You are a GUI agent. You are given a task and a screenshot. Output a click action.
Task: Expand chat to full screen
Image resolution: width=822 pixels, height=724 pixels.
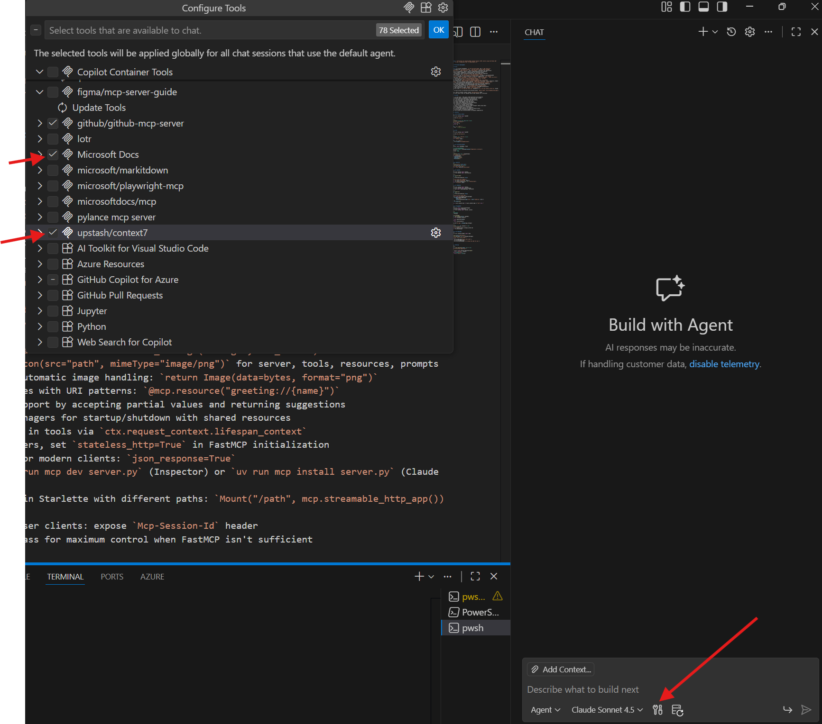pos(795,31)
